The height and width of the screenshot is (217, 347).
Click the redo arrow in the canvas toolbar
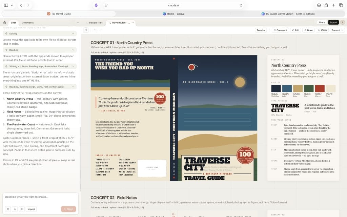[101, 30]
